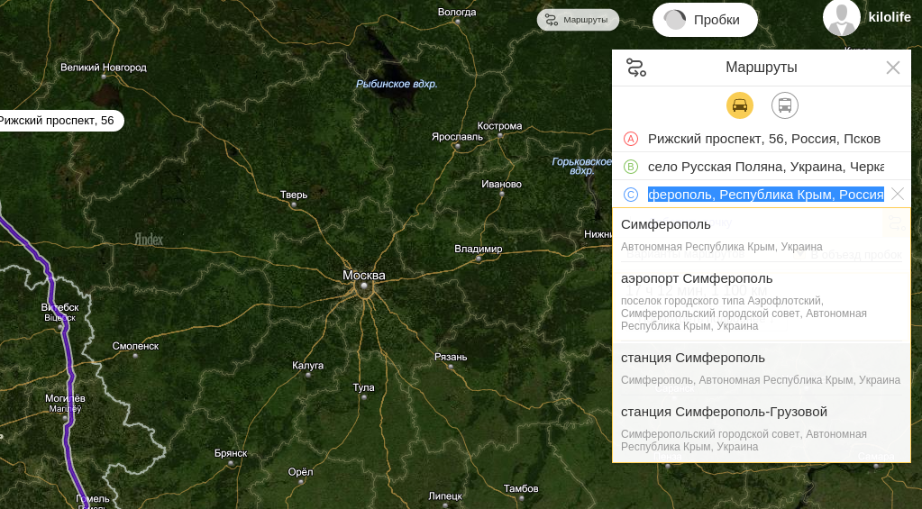Click point C field with Симферополь text

(765, 195)
